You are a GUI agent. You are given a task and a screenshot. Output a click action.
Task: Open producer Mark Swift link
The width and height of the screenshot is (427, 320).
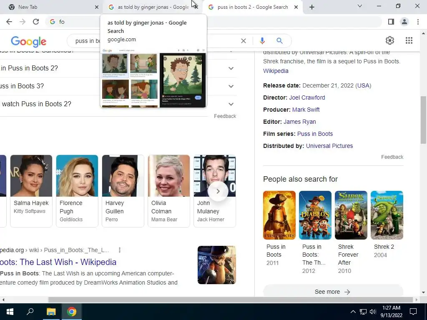pos(306,110)
